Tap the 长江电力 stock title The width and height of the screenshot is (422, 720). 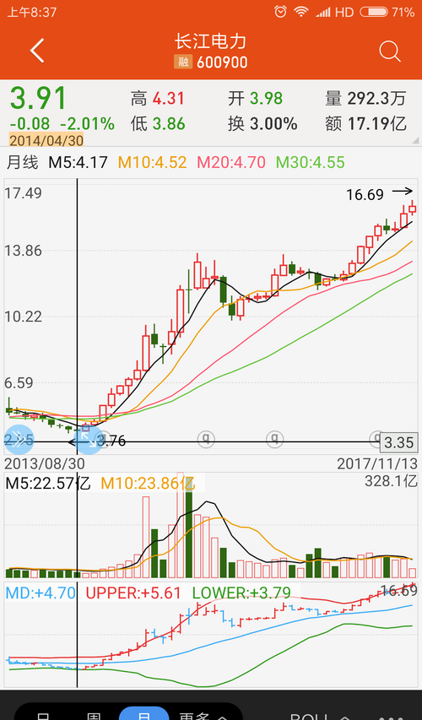210,42
